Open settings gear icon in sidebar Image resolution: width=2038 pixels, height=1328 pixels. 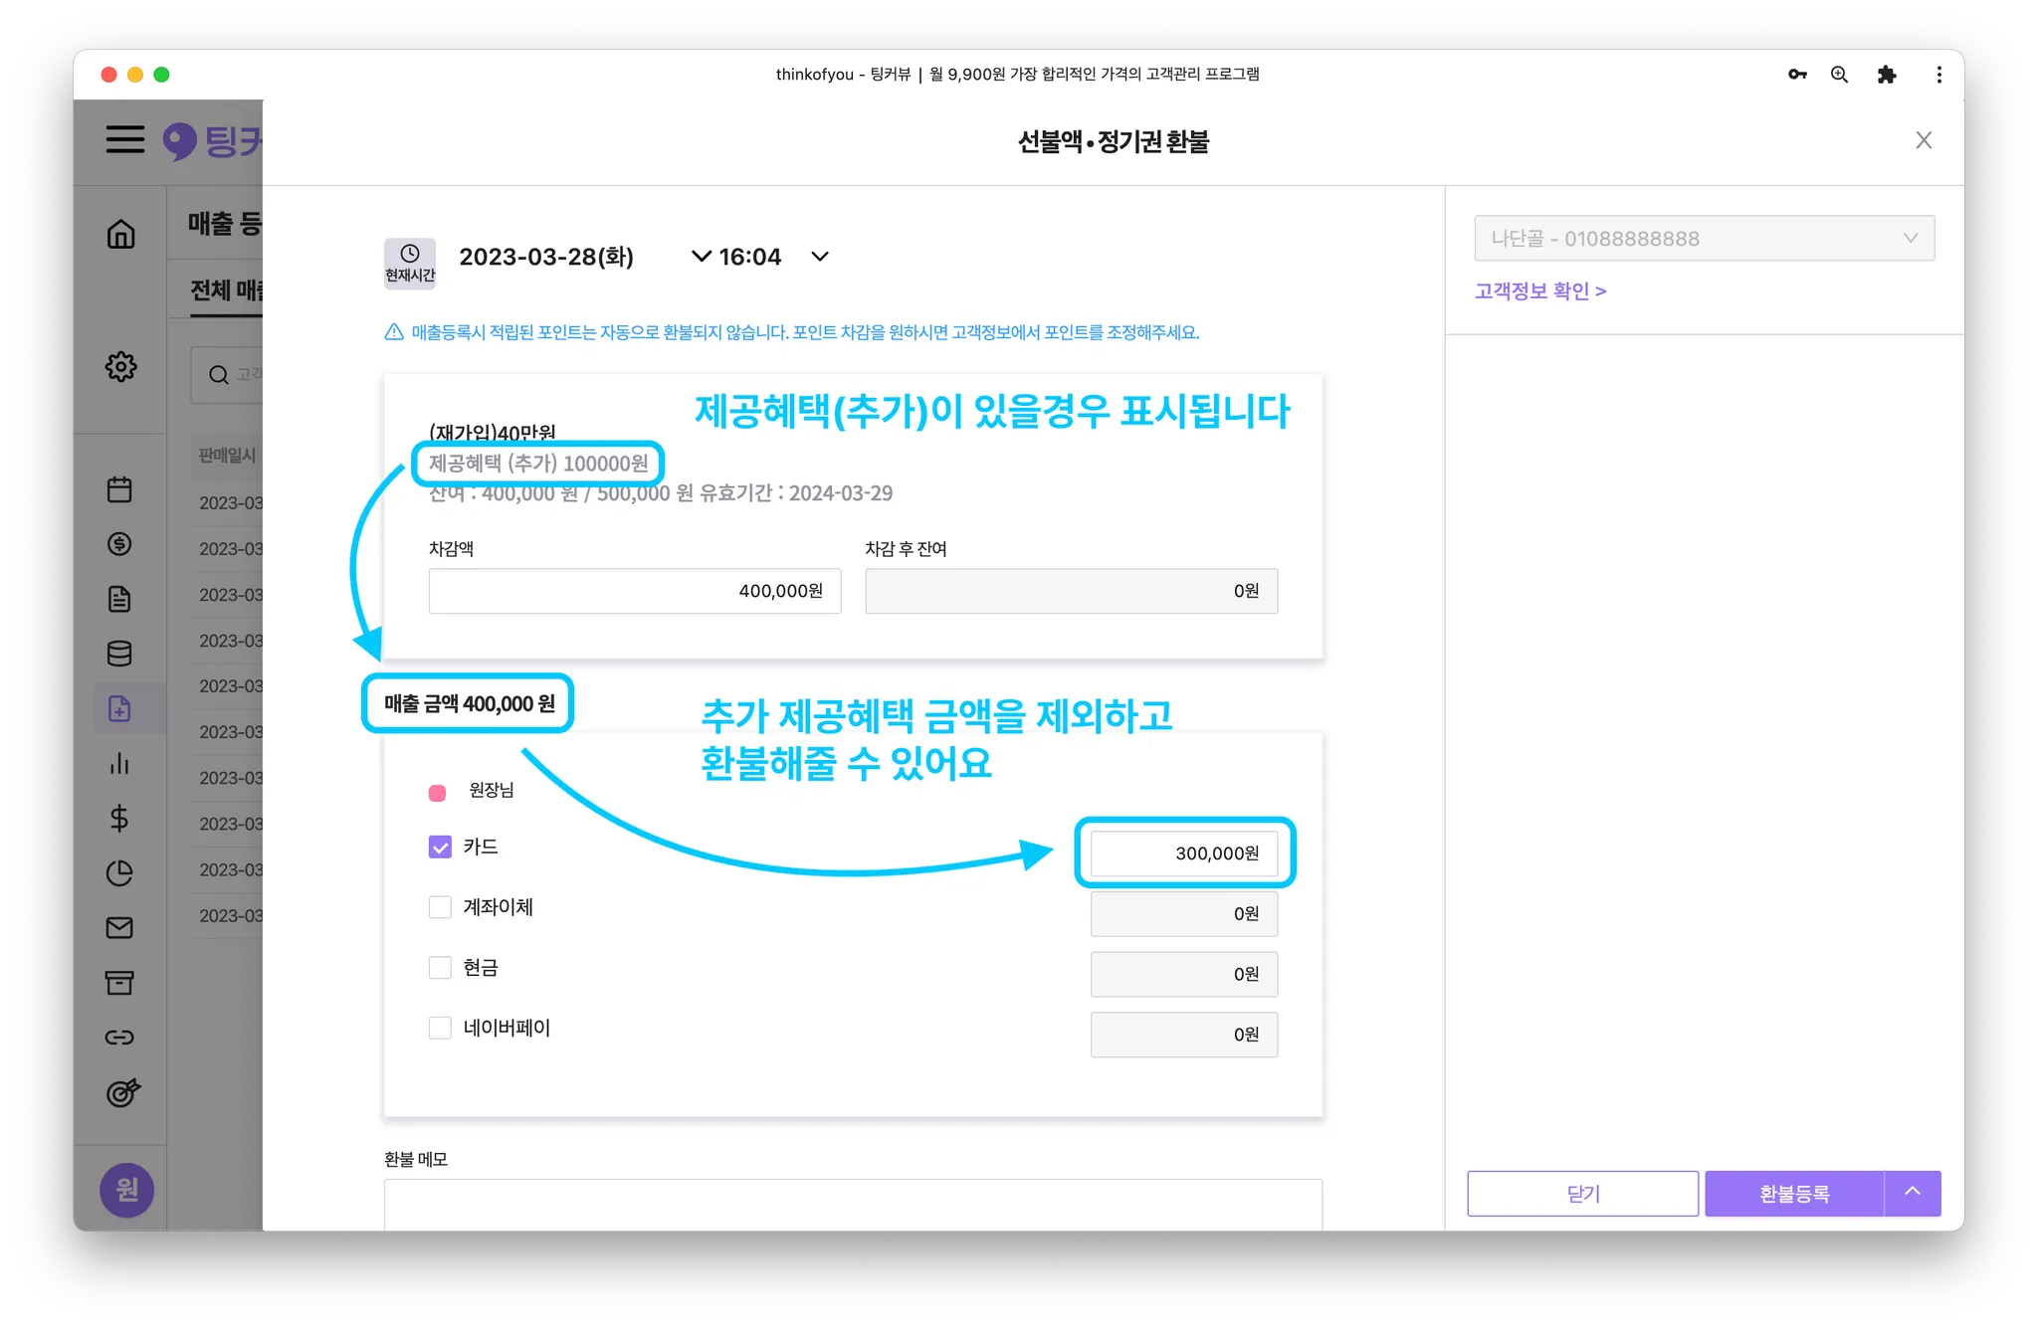click(120, 366)
